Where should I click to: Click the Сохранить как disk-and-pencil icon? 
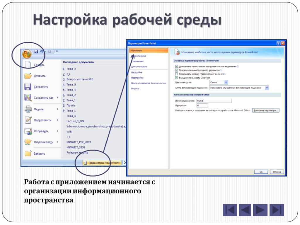pos(28,98)
